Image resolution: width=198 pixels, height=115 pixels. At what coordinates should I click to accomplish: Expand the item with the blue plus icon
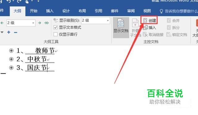click(9, 32)
